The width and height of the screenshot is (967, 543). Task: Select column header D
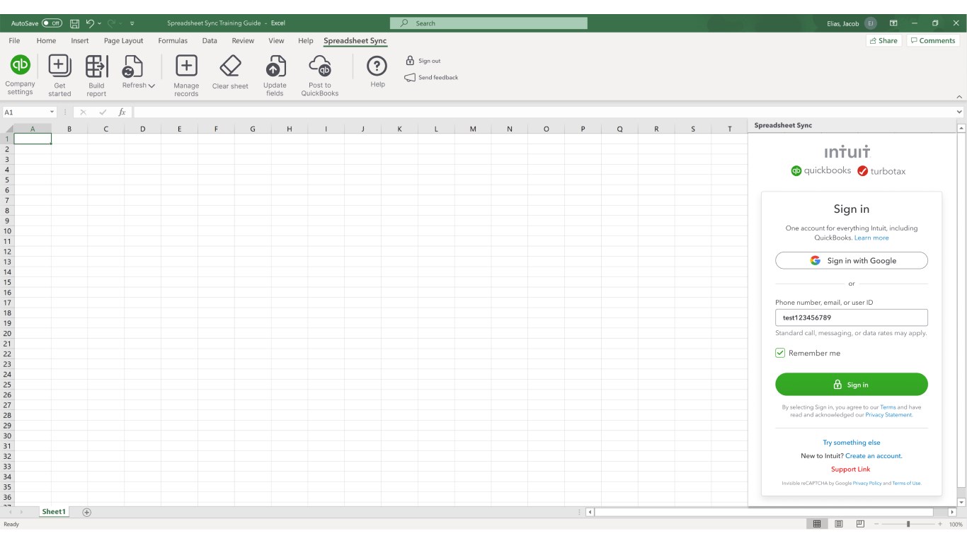click(x=143, y=129)
